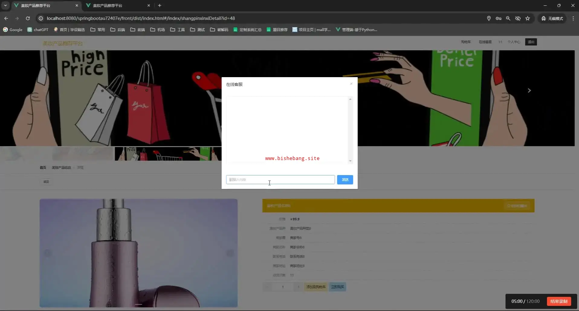The height and width of the screenshot is (311, 579).
Task: Open the 无痕模式 incognito indicator
Action: pos(552,18)
